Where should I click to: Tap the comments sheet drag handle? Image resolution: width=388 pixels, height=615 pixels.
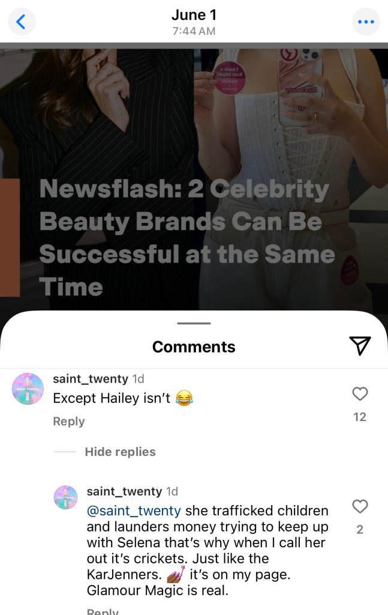point(194,323)
